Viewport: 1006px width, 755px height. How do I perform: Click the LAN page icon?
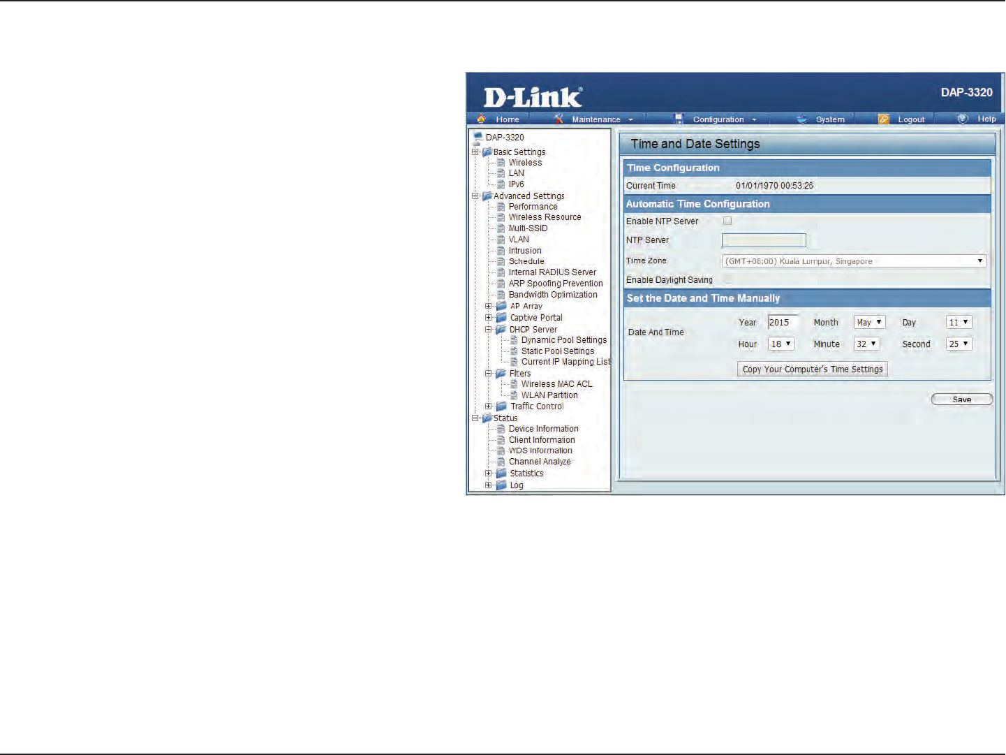[501, 173]
